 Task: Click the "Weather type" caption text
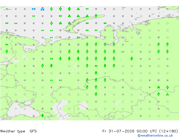click(x=12, y=131)
